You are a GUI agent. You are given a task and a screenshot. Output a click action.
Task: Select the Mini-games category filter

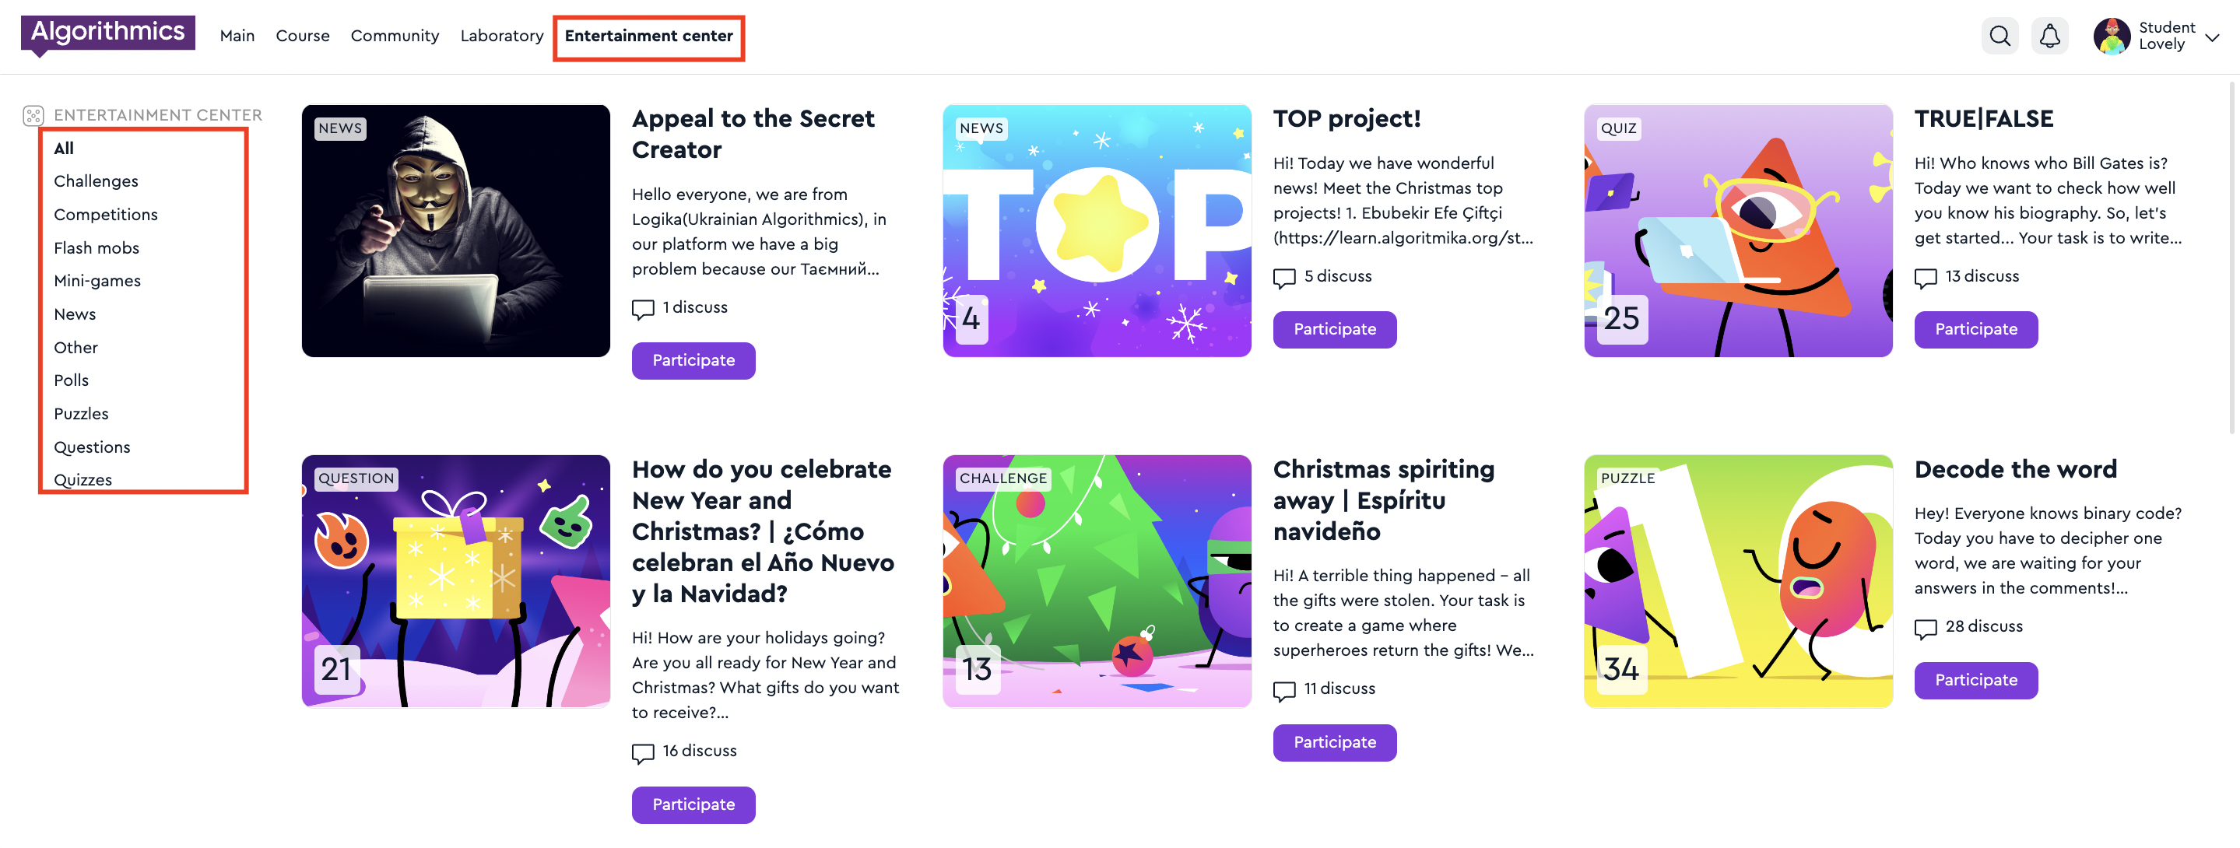pyautogui.click(x=97, y=281)
